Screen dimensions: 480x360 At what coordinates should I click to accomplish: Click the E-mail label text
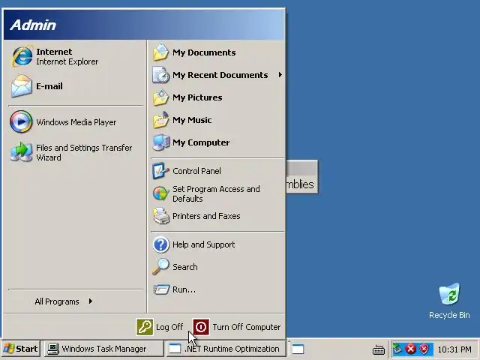click(49, 86)
